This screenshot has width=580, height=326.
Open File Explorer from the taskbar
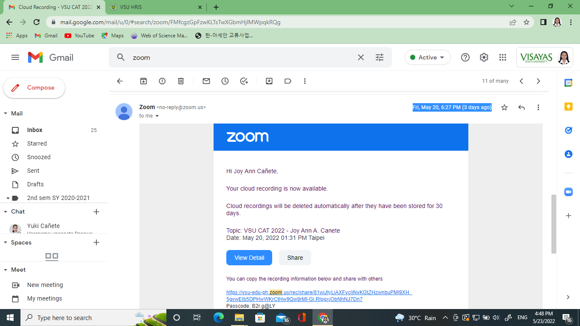[x=239, y=318]
